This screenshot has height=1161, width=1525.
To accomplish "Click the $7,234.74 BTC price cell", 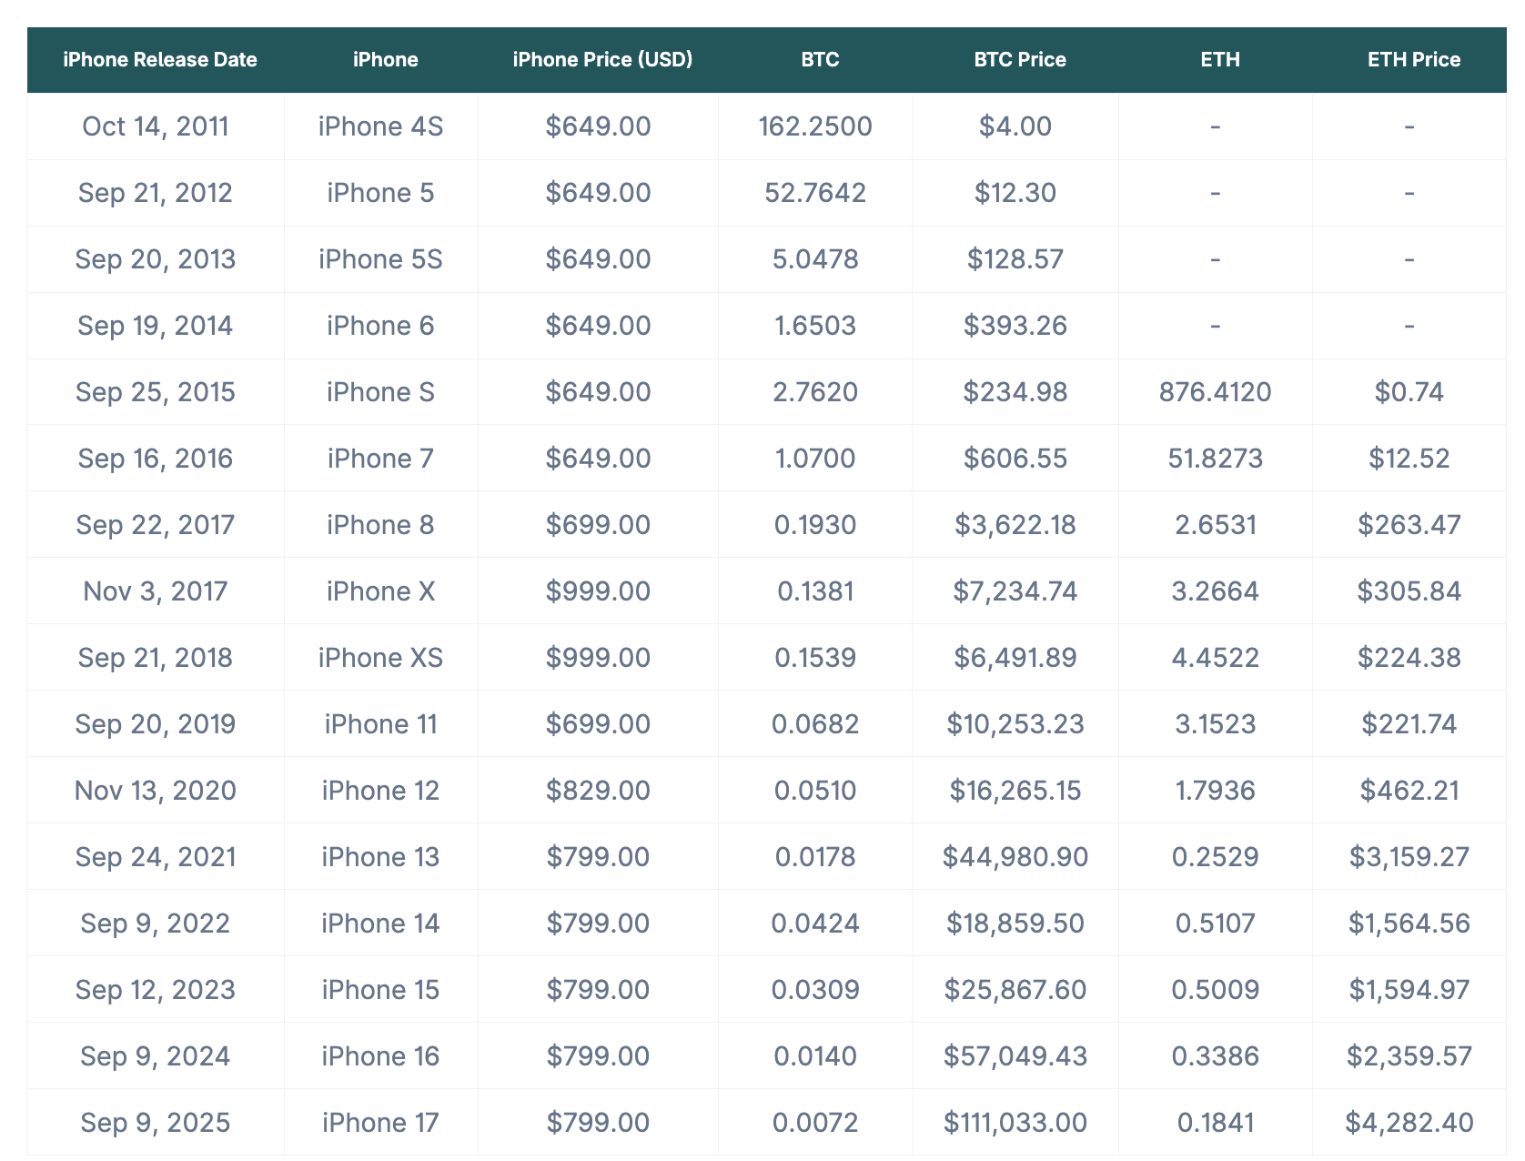I will (x=1015, y=591).
